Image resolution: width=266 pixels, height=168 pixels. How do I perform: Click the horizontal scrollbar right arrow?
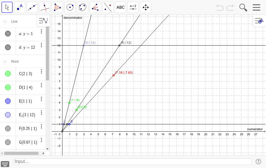pyautogui.click(x=43, y=153)
